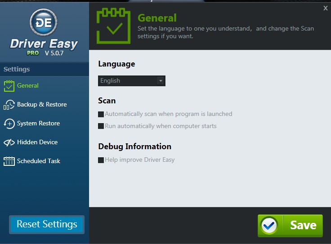
Task: Click the Reset Settings button
Action: (x=47, y=225)
